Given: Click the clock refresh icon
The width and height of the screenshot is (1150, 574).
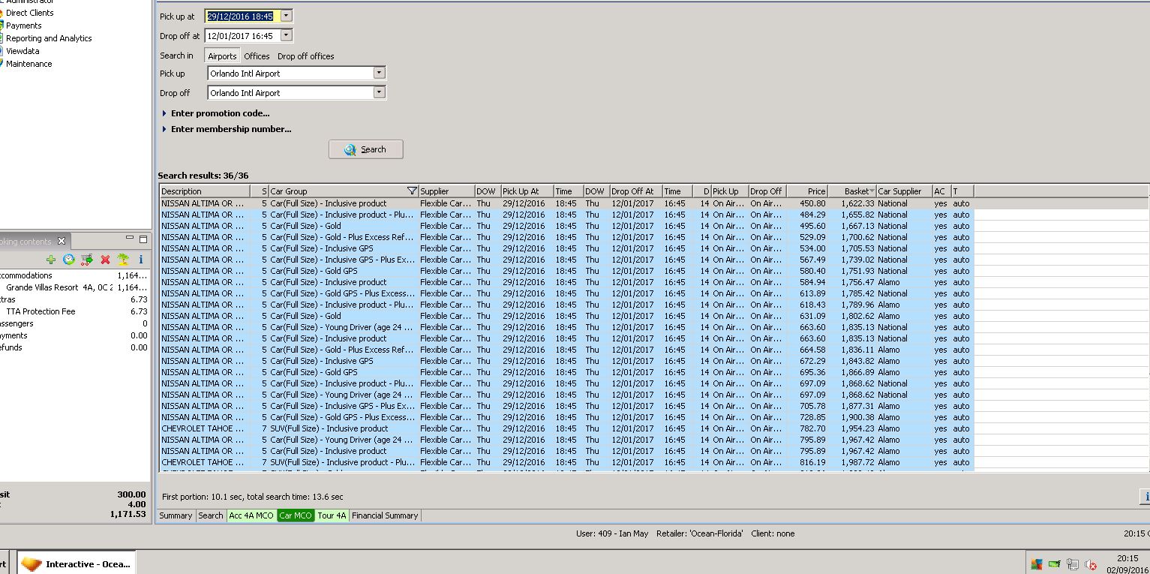Looking at the screenshot, I should point(68,260).
